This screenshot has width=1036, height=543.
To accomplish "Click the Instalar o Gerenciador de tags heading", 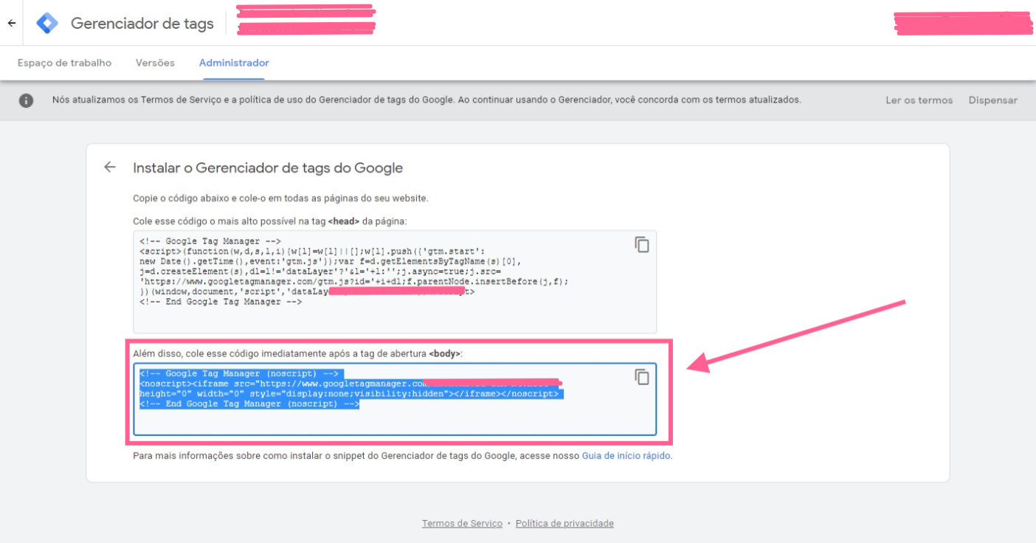I will click(268, 167).
